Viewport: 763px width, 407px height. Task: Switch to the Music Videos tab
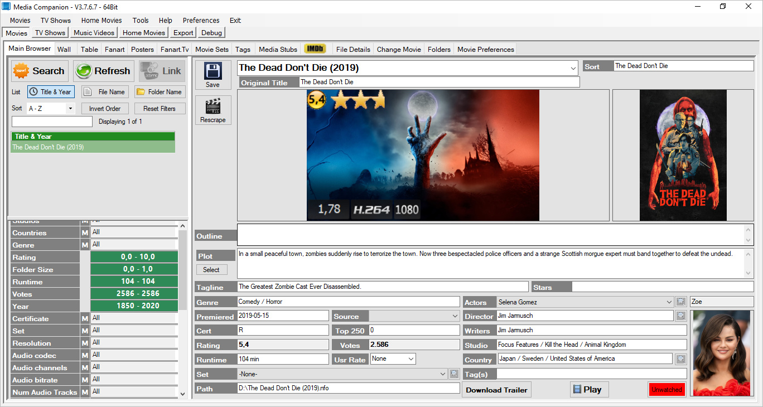(x=94, y=33)
